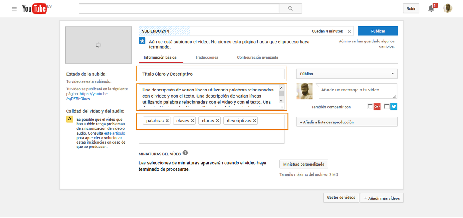This screenshot has width=463, height=218.
Task: Enable the Google+ share checkbox
Action: [370, 106]
